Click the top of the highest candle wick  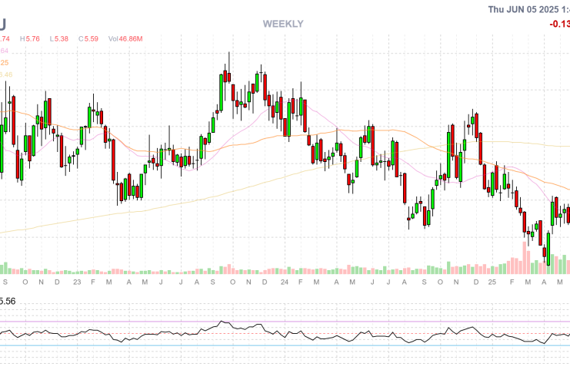[x=229, y=54]
